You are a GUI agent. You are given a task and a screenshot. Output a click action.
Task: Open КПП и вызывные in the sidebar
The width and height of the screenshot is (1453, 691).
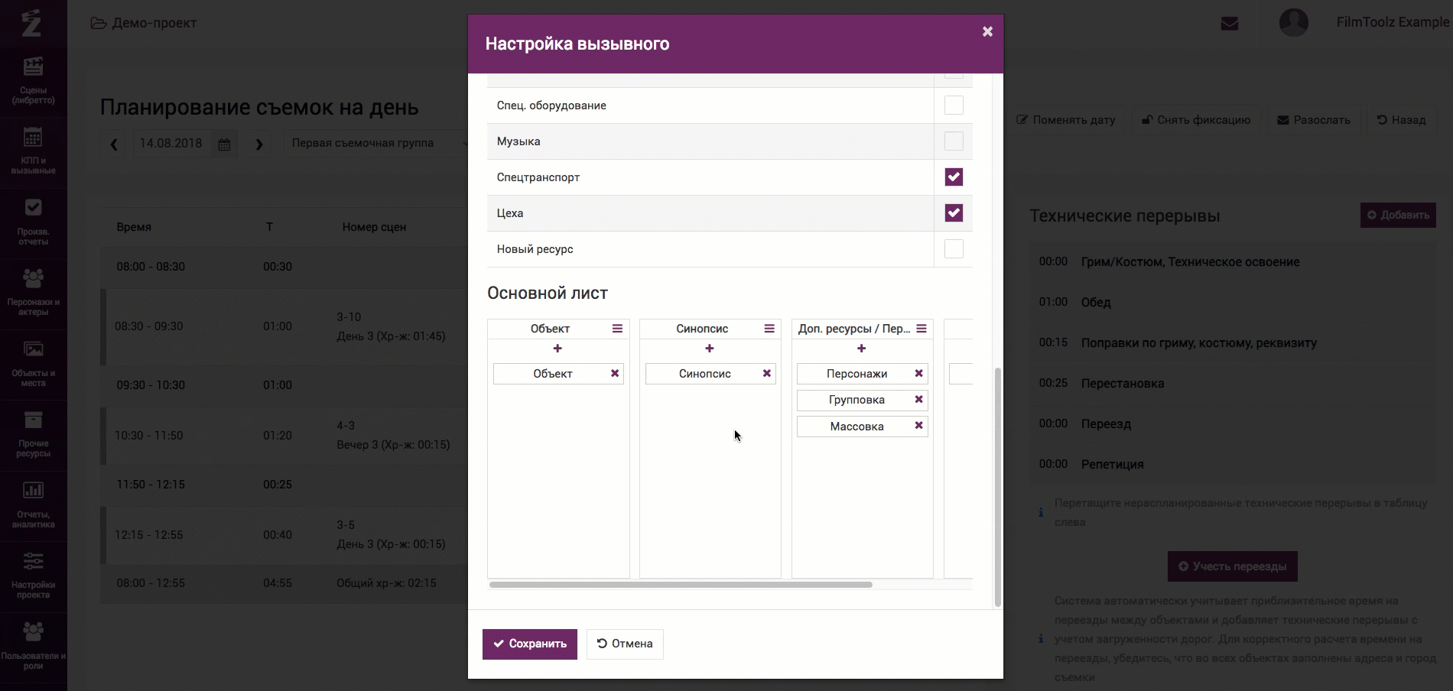coord(33,151)
